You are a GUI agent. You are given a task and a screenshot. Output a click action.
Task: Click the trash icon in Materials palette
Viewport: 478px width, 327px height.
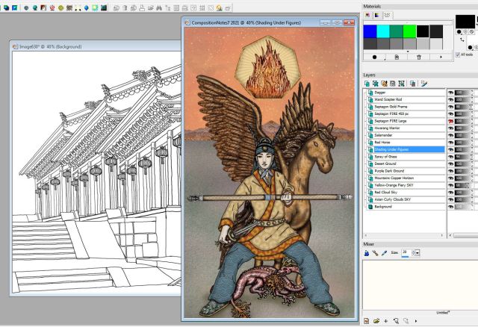[x=419, y=56]
